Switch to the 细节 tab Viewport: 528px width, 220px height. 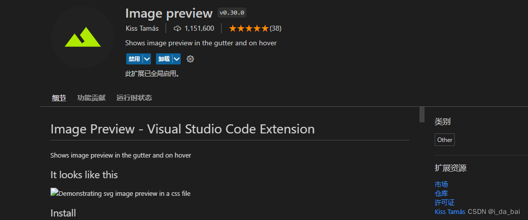coord(59,98)
